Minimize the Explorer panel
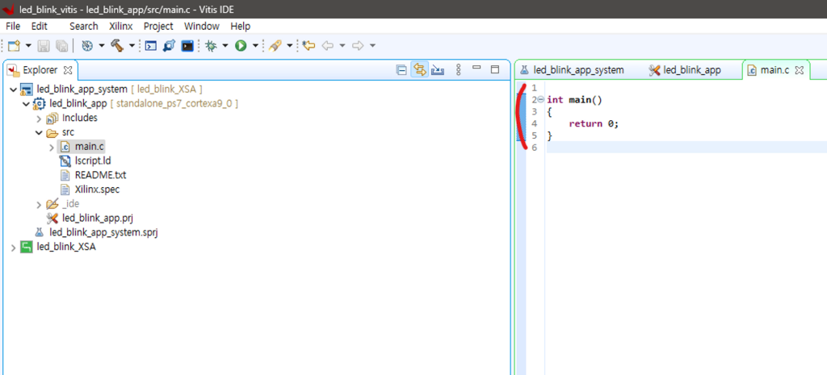This screenshot has height=375, width=827. 476,68
